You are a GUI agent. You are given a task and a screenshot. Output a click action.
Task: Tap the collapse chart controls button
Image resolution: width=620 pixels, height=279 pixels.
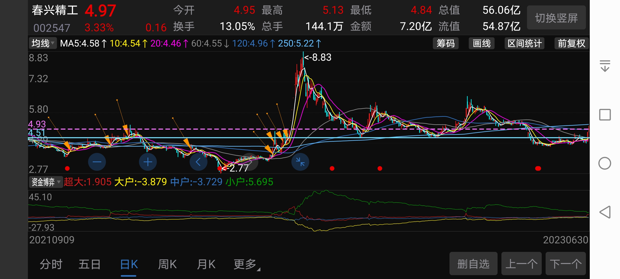(300, 162)
